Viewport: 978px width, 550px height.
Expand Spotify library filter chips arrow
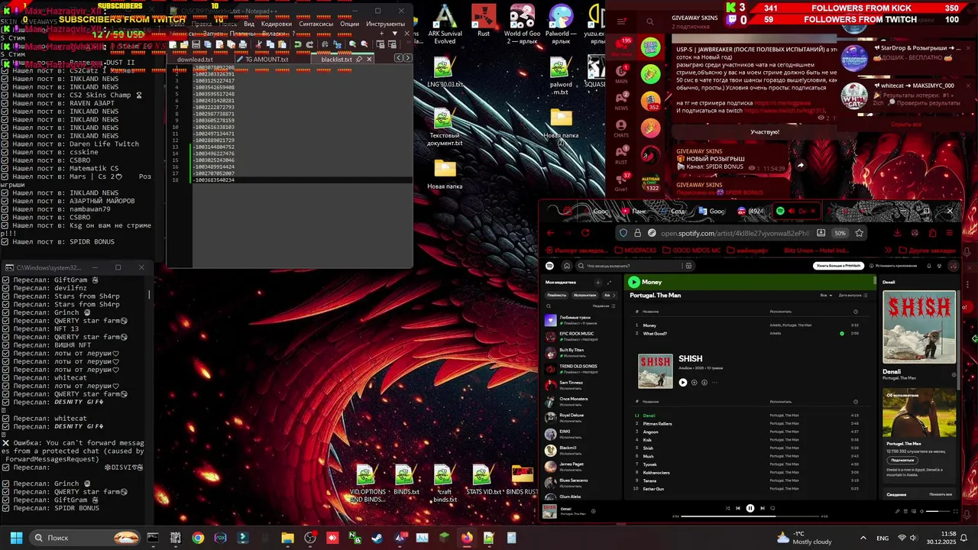point(614,295)
